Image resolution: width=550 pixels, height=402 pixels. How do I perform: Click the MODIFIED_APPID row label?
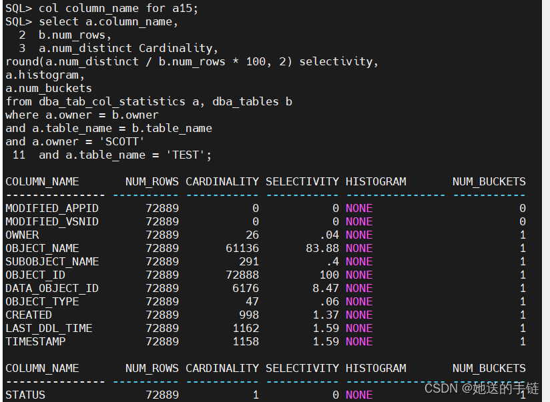[52, 208]
